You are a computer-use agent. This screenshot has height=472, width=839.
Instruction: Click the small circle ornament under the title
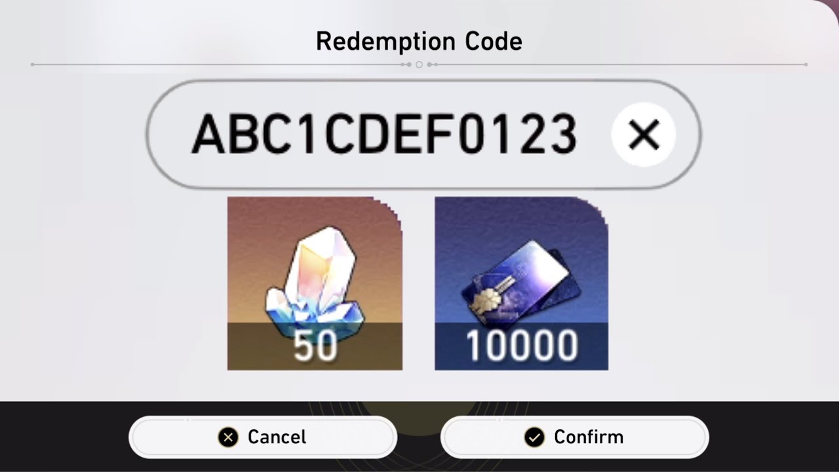419,64
